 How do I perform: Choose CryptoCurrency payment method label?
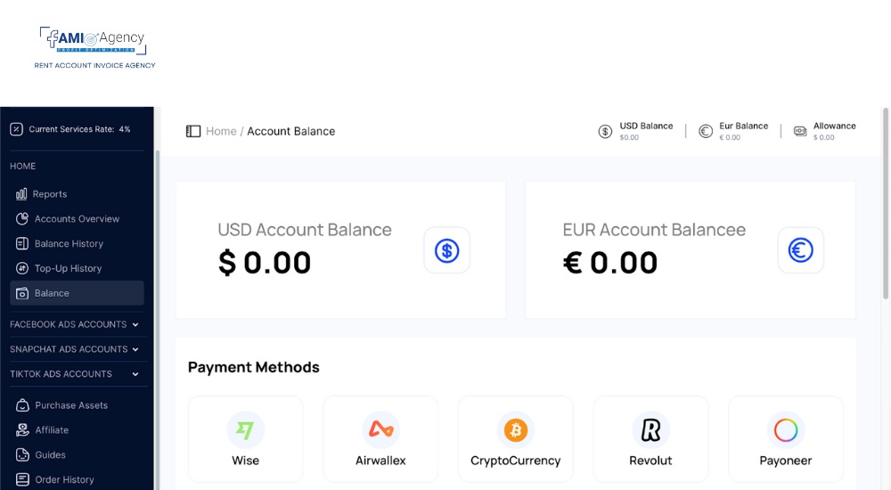(515, 461)
